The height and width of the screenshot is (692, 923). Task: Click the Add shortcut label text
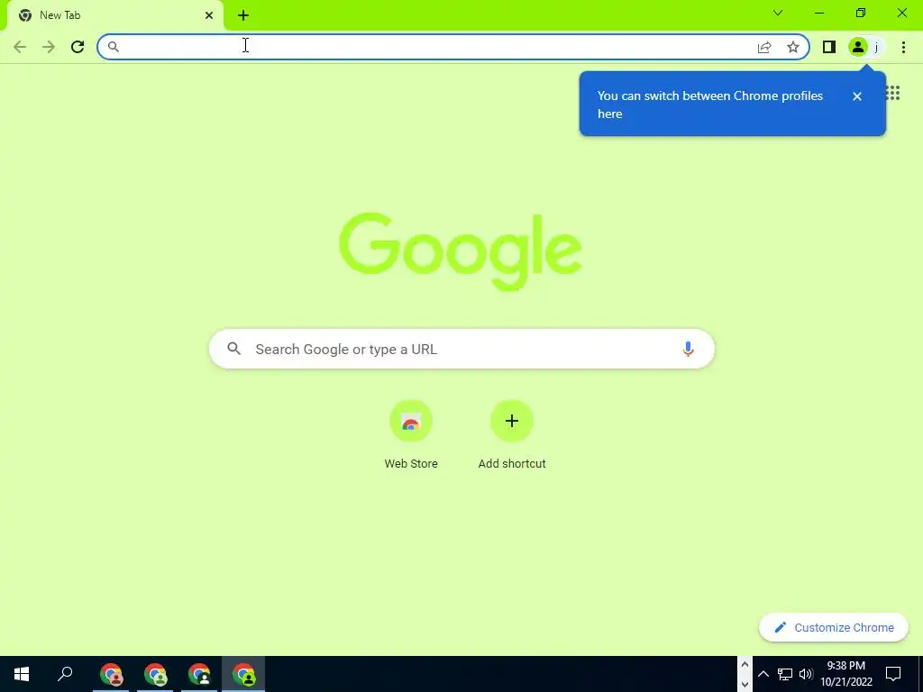click(512, 464)
